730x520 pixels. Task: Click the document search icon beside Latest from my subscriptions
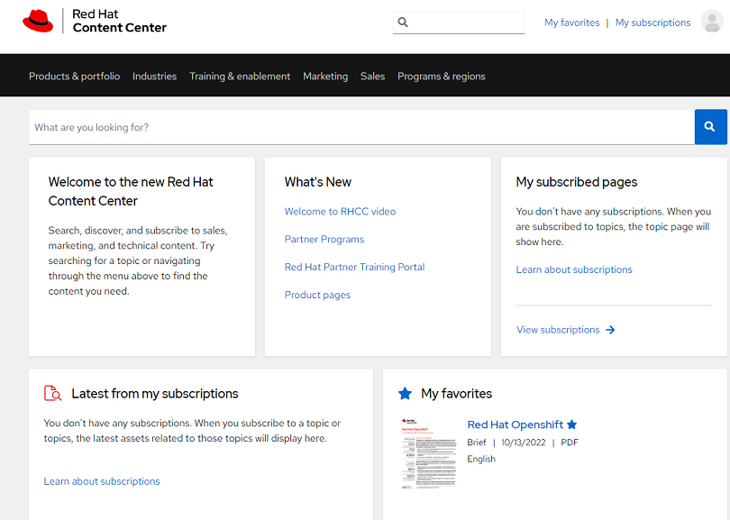(x=52, y=393)
